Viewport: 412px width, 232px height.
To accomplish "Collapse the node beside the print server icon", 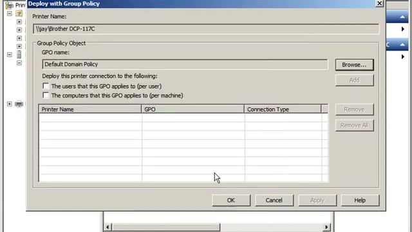I will [10, 55].
